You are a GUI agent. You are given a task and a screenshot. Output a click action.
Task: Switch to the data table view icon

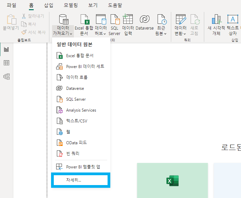[x=6, y=63]
